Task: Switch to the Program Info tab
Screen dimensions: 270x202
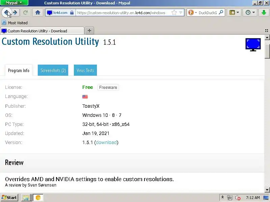Action: (19, 70)
